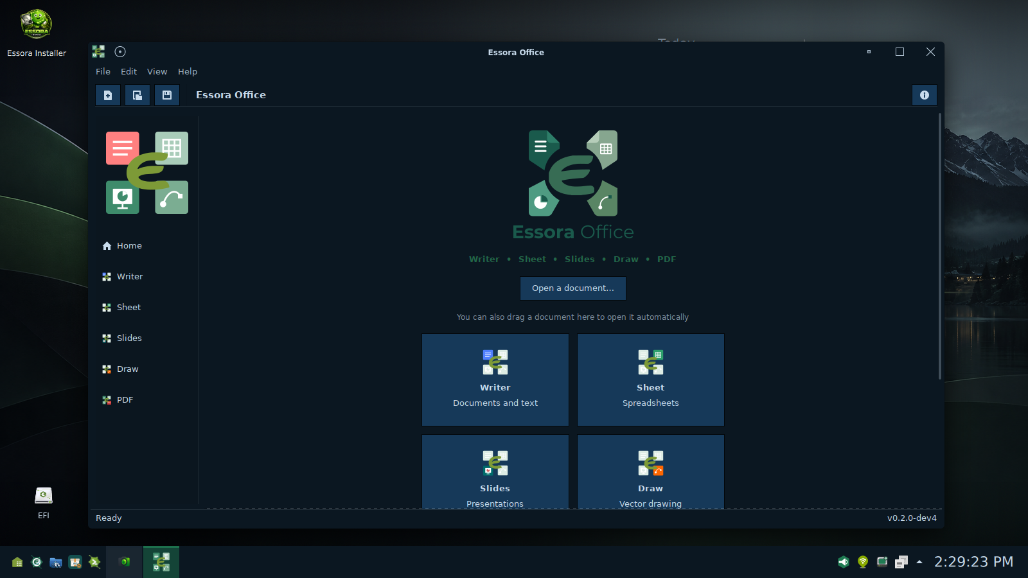Open the About info icon button
This screenshot has width=1028, height=578.
pyautogui.click(x=925, y=95)
